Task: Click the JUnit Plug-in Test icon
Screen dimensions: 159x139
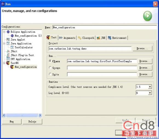Action: [x=8, y=55]
